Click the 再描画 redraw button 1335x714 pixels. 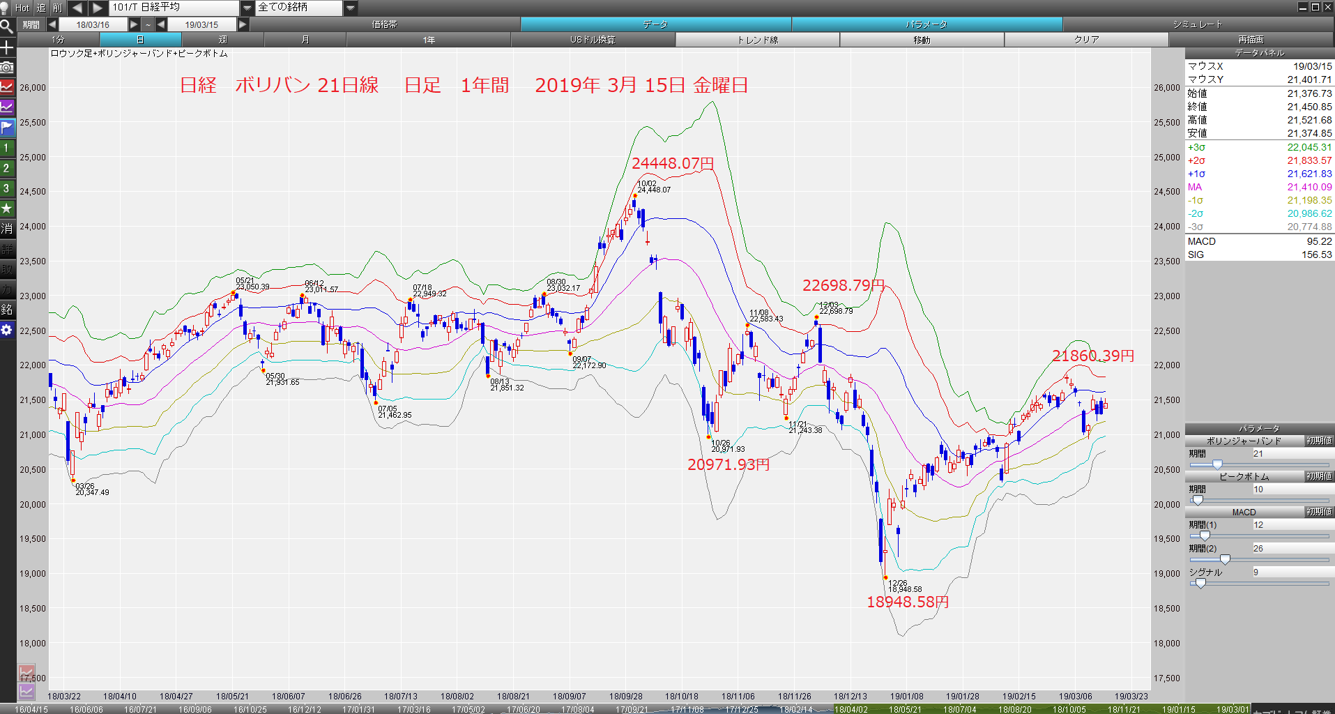point(1251,40)
